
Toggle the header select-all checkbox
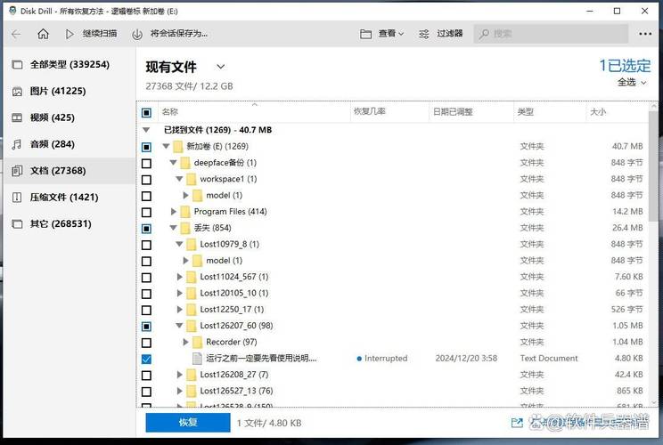tap(146, 113)
